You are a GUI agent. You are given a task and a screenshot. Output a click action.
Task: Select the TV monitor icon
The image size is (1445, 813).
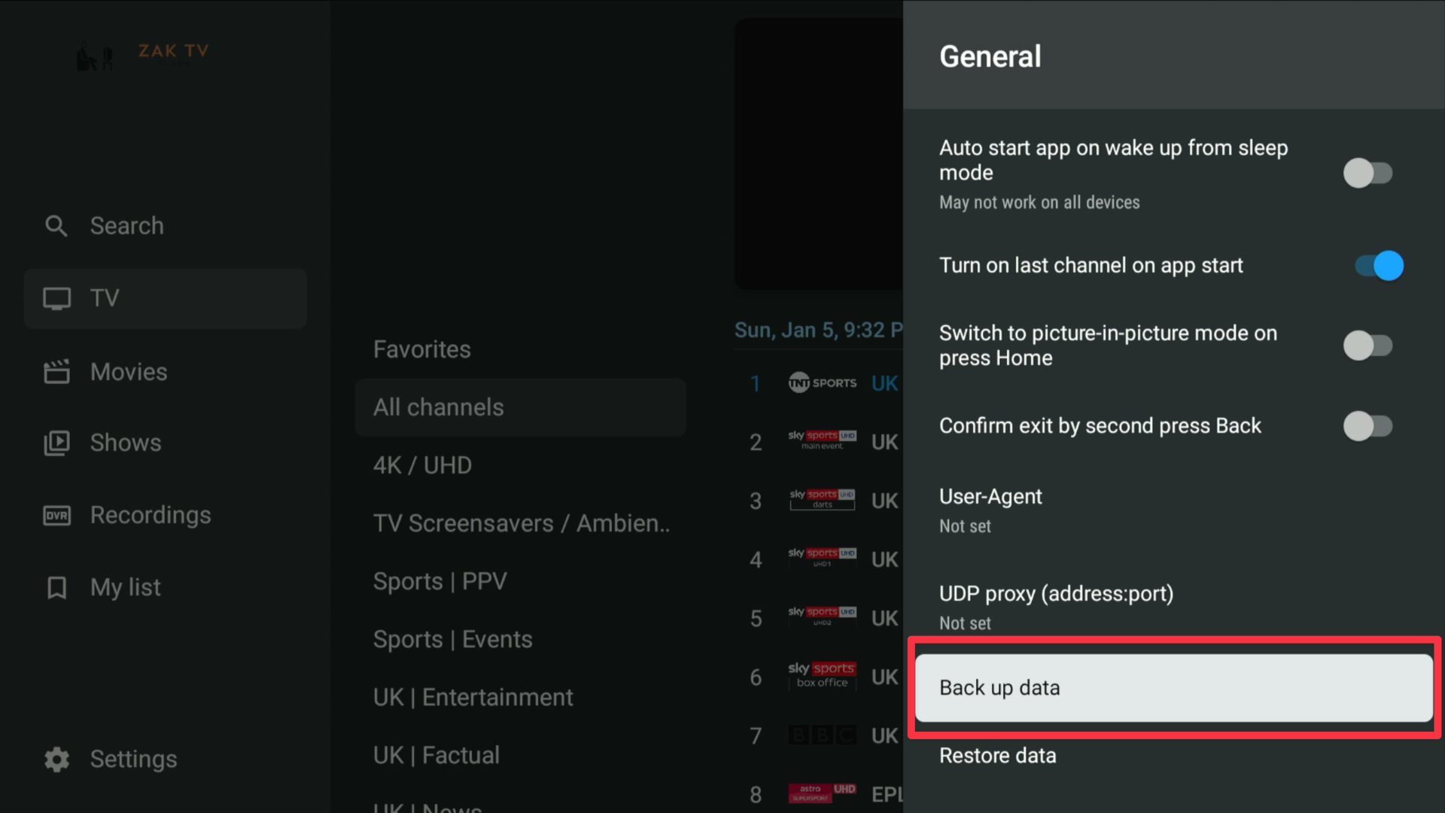[56, 298]
